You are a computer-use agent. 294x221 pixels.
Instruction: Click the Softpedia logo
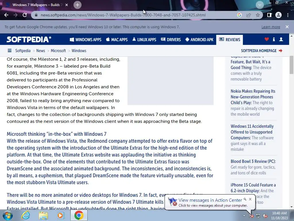[29, 39]
